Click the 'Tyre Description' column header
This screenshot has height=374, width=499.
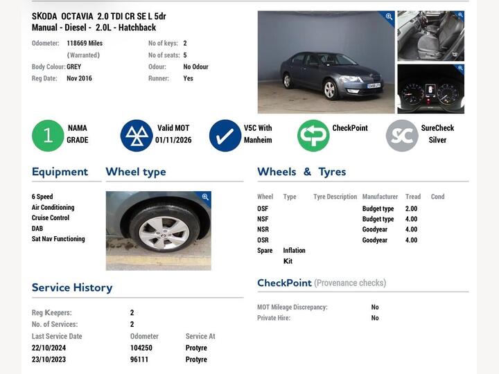coord(335,197)
